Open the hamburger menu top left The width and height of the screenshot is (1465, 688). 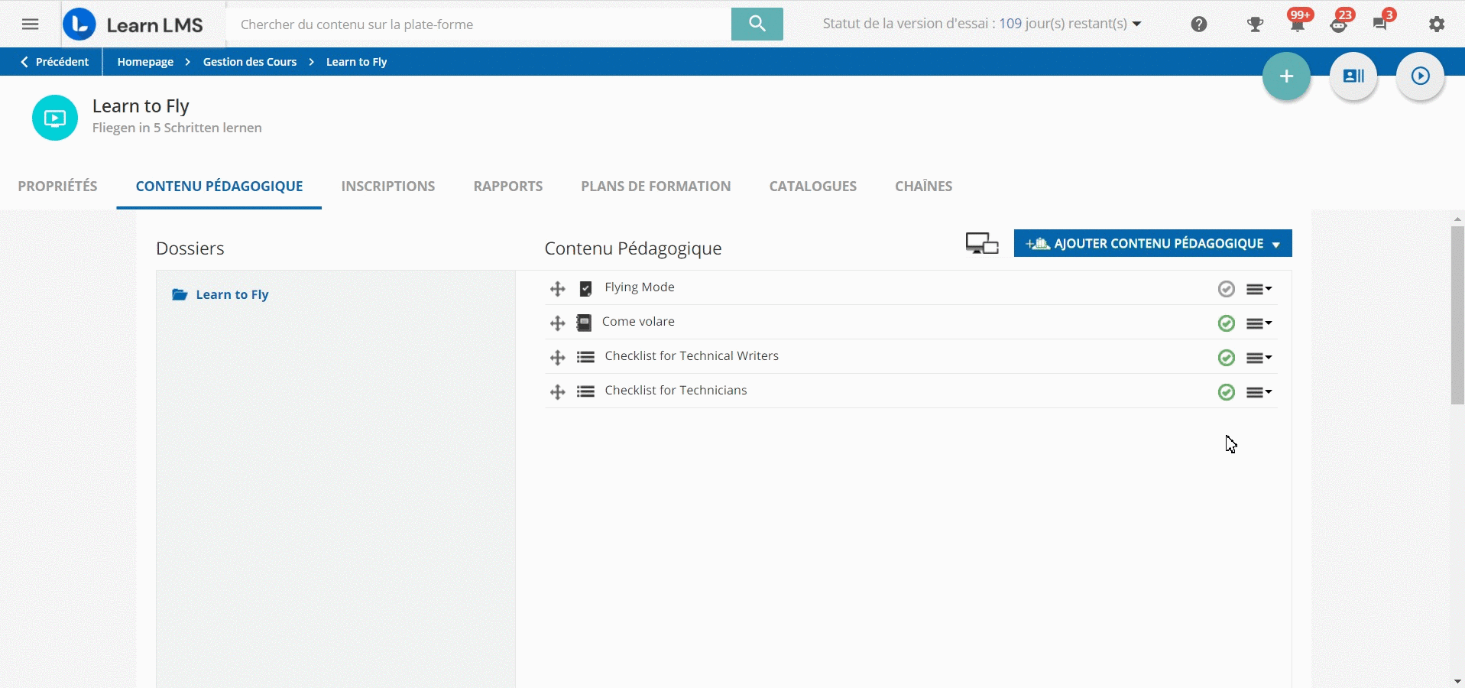click(30, 24)
